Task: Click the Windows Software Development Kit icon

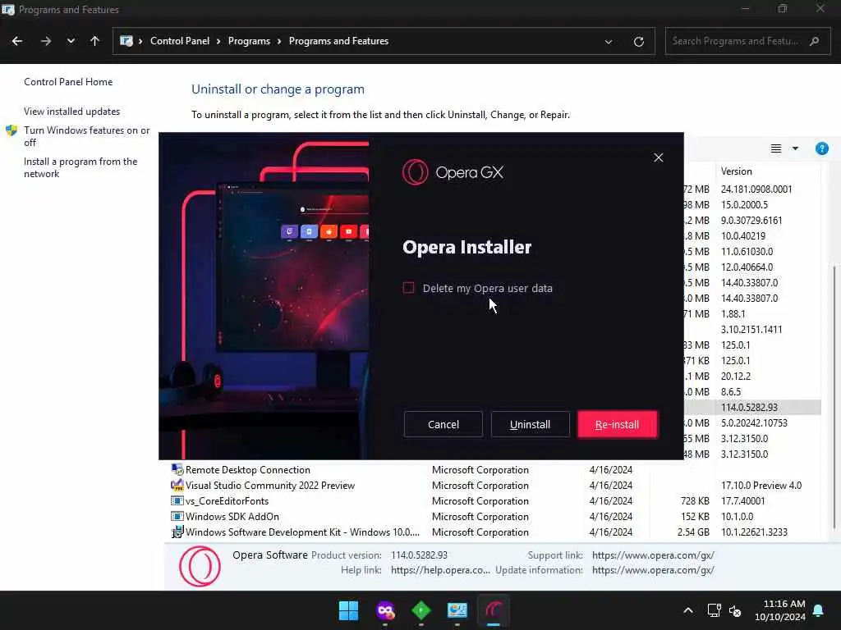Action: point(177,532)
